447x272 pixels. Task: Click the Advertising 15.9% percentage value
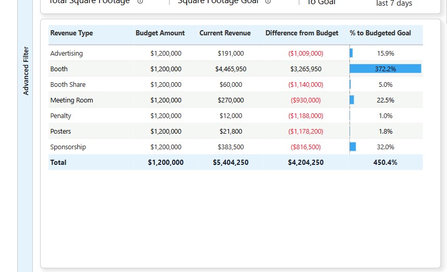pyautogui.click(x=385, y=53)
